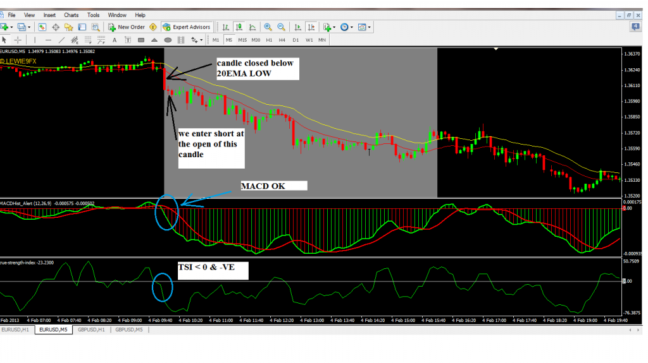Click the Templates icon

(x=361, y=27)
